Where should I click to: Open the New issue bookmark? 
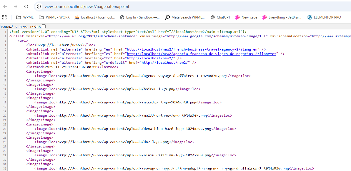tap(246, 17)
